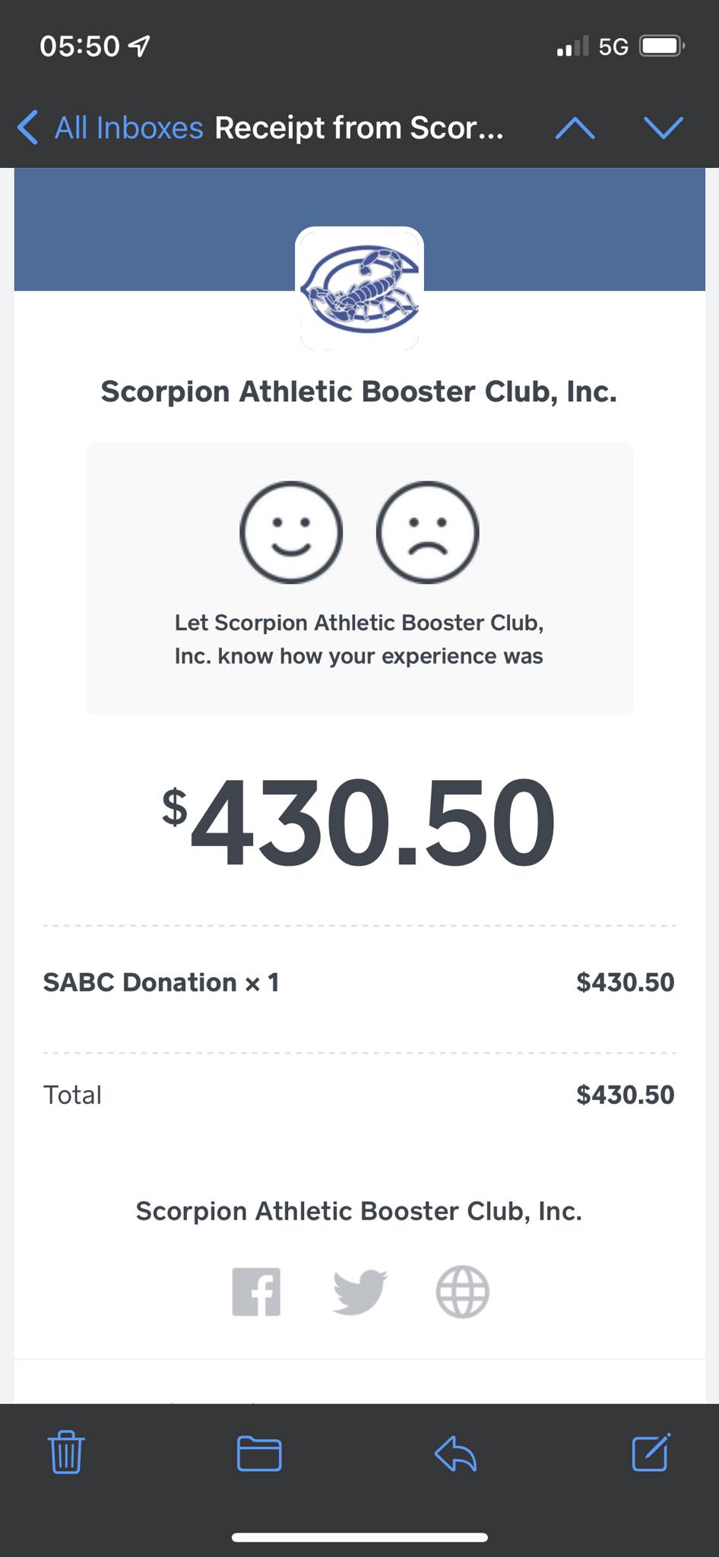
Task: Tap the footer Scorpion Athletic Booster Club name
Action: point(359,1211)
